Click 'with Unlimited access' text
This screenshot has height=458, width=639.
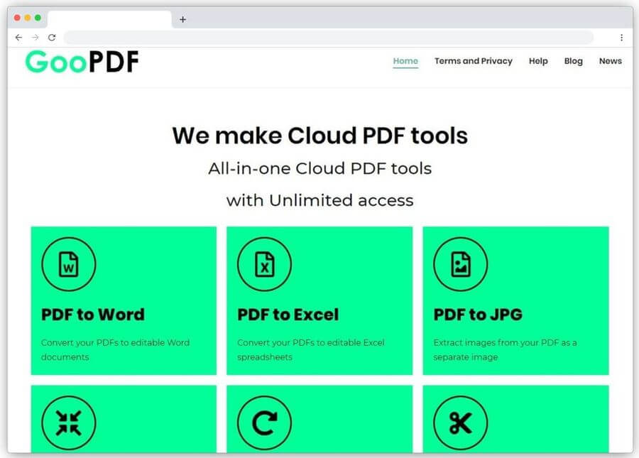tap(320, 200)
